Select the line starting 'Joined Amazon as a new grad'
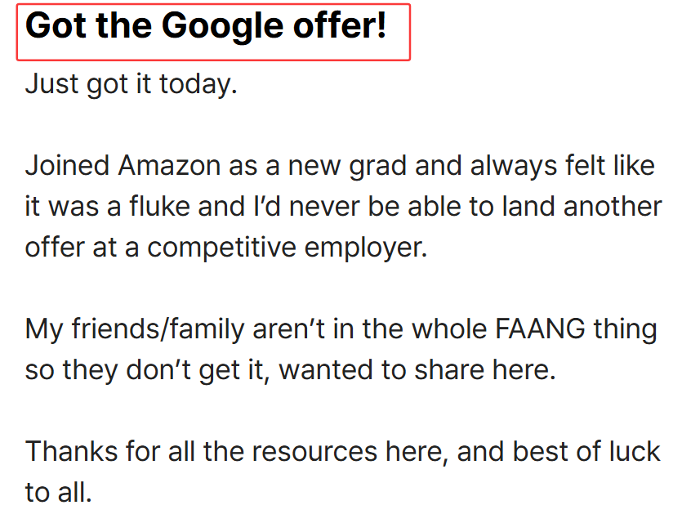The width and height of the screenshot is (682, 523). 340,167
